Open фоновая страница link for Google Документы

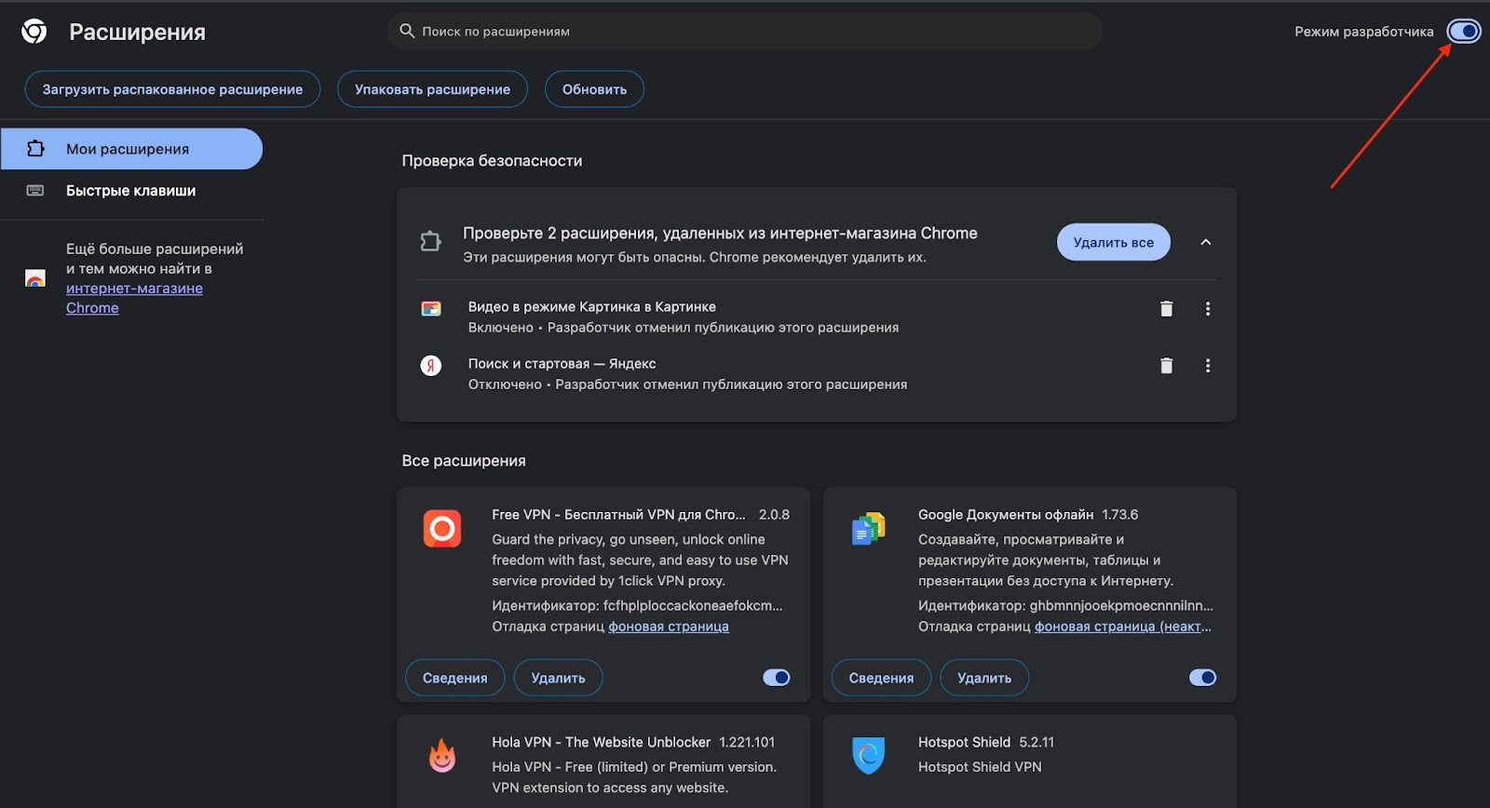[1123, 626]
